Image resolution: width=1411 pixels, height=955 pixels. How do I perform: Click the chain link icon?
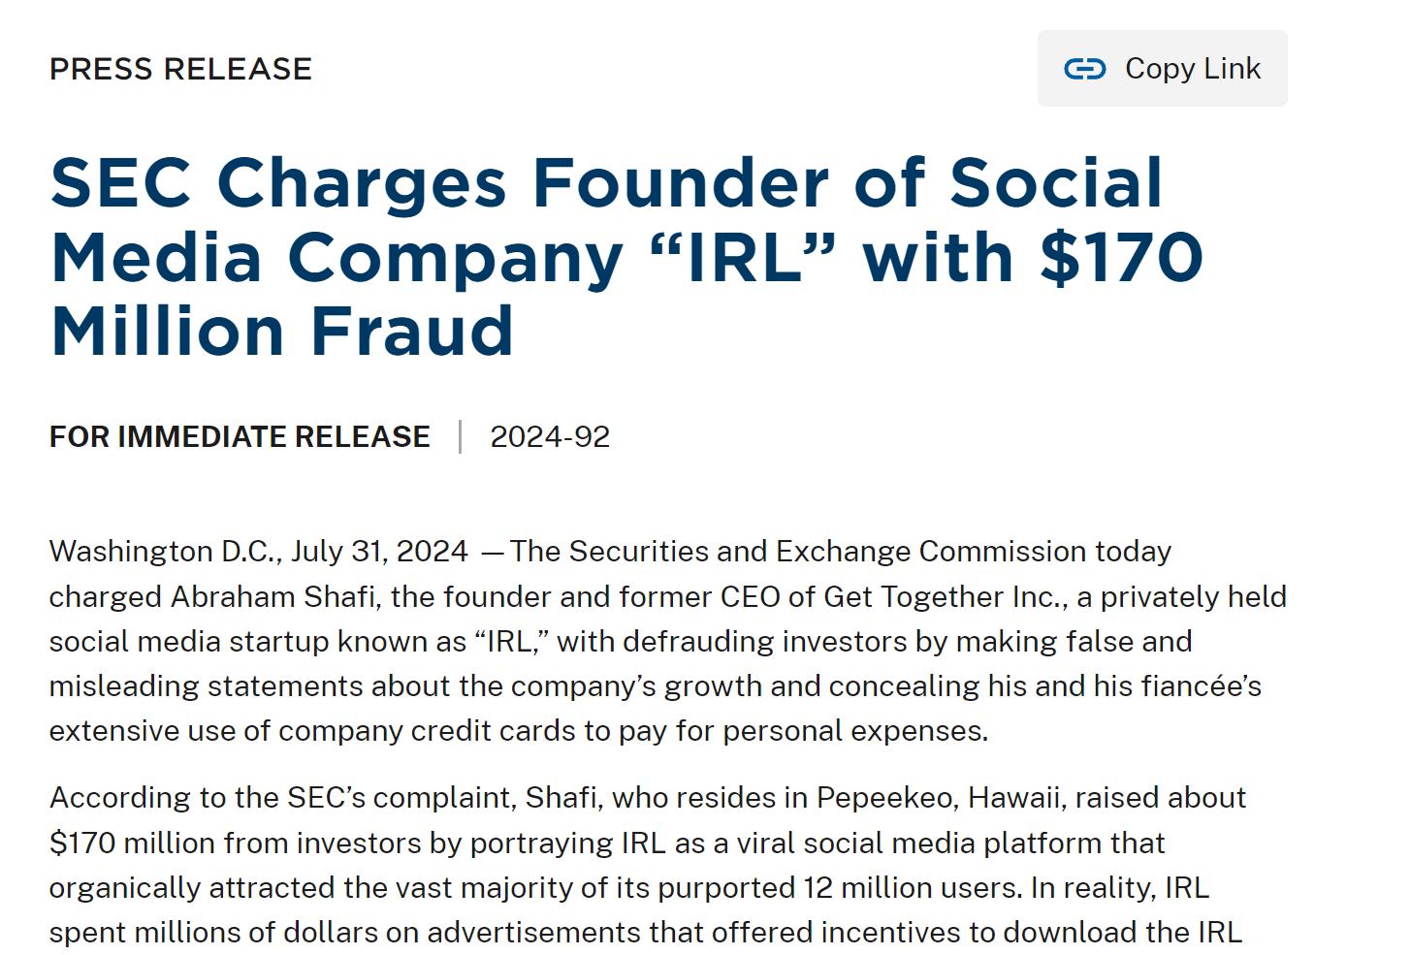point(1084,69)
